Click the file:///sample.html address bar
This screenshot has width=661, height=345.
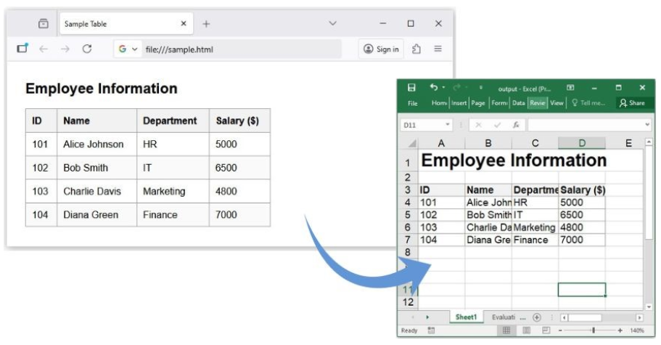click(242, 49)
